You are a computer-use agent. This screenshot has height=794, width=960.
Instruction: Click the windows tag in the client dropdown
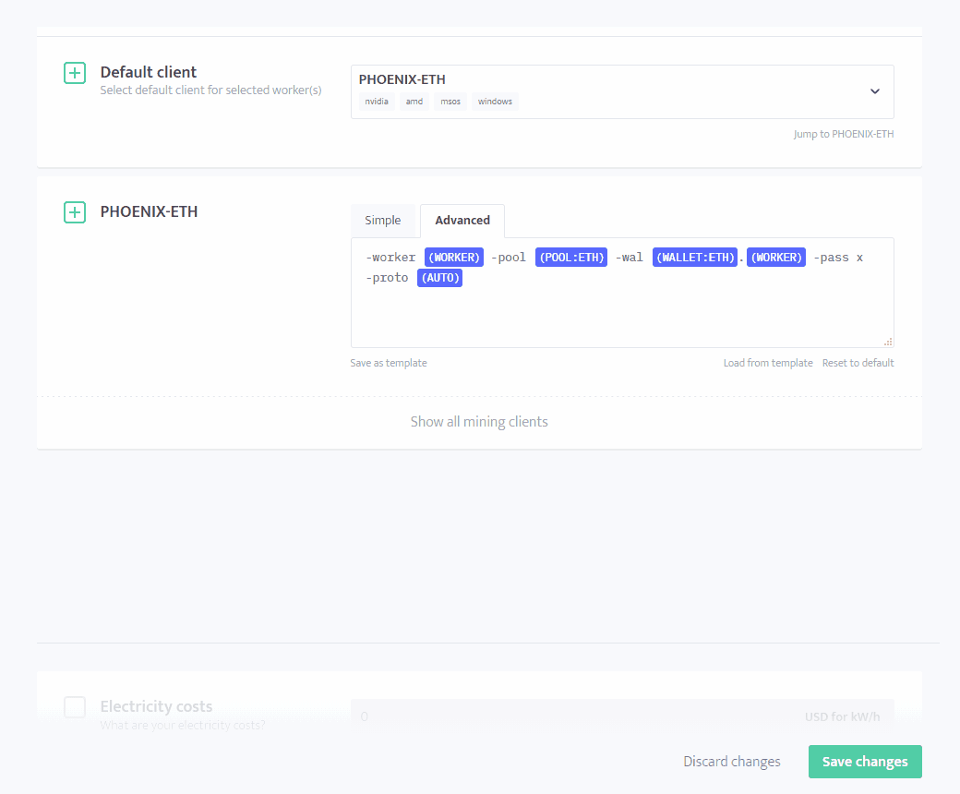coord(496,102)
